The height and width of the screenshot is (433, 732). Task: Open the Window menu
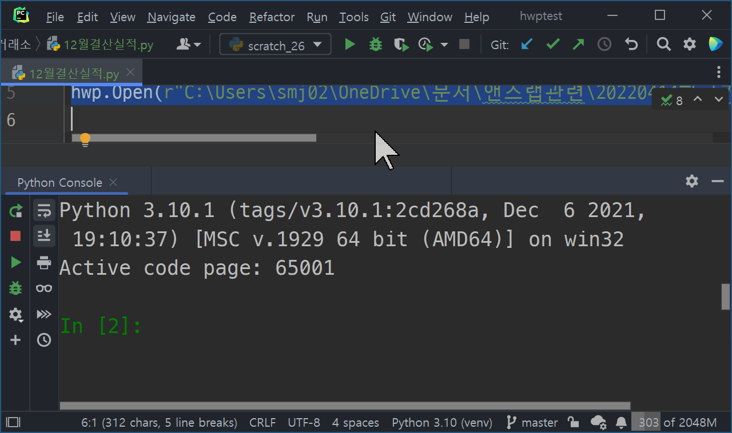(x=430, y=17)
